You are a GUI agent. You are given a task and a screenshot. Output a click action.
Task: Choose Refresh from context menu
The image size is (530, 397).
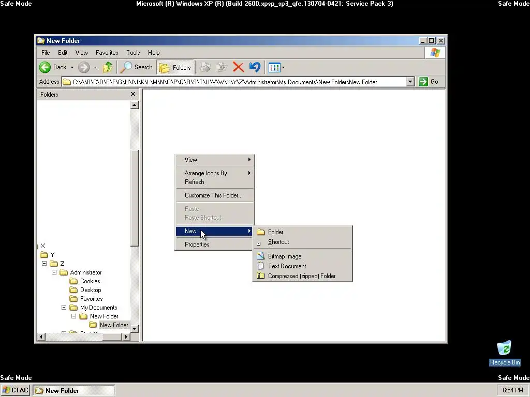pyautogui.click(x=215, y=182)
